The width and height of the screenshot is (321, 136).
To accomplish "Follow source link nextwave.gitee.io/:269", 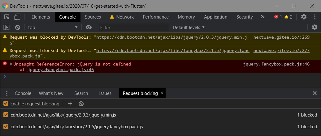I will tap(281, 37).
